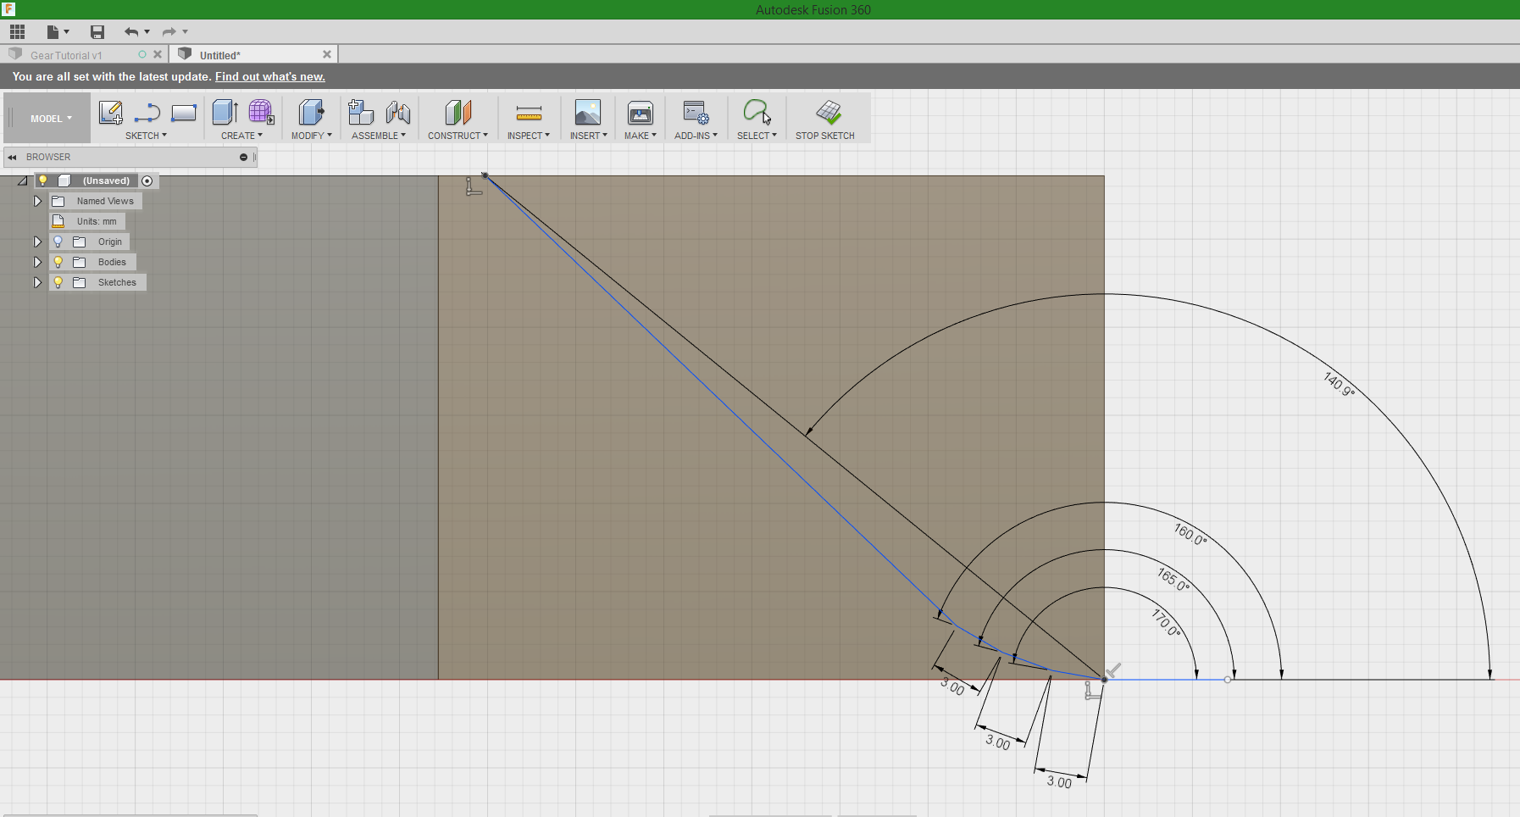Click the New Component icon
The image size is (1520, 817).
click(x=361, y=113)
